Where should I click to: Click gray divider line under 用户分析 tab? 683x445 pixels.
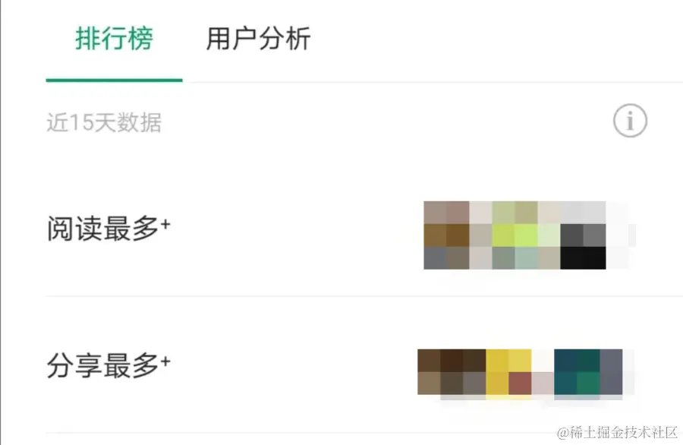[x=436, y=82]
